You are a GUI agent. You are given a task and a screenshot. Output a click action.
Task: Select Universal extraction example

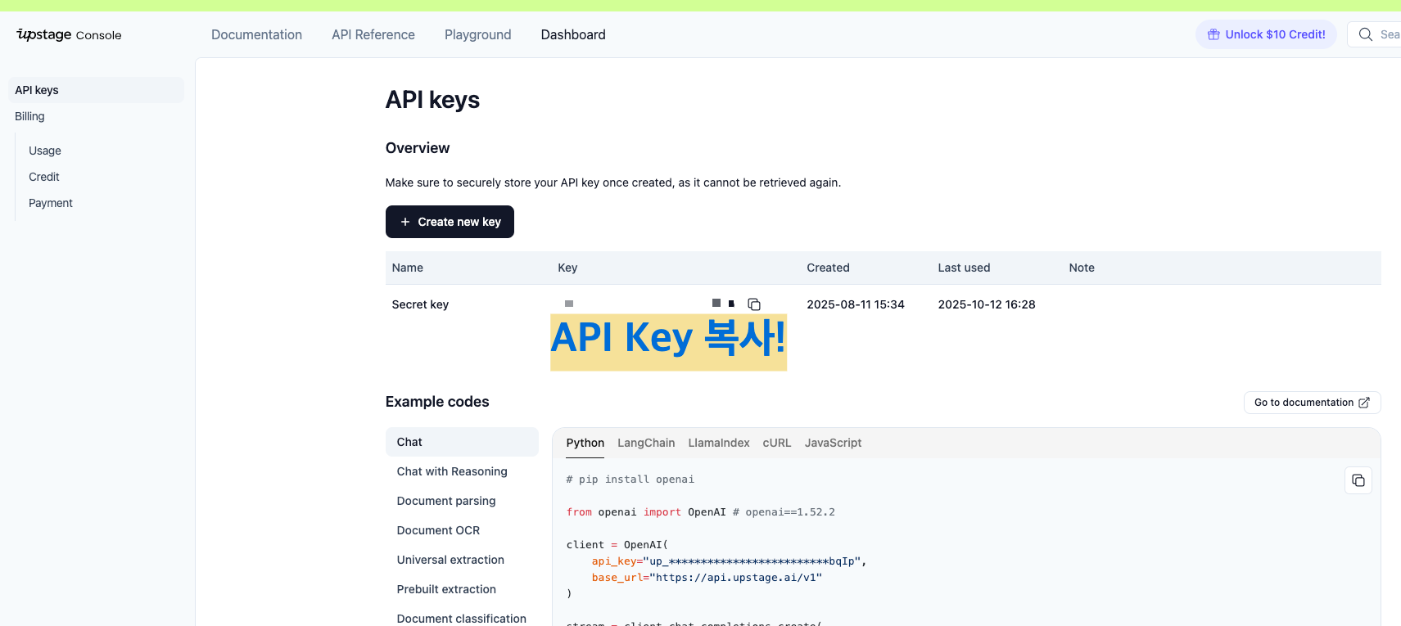tap(450, 560)
